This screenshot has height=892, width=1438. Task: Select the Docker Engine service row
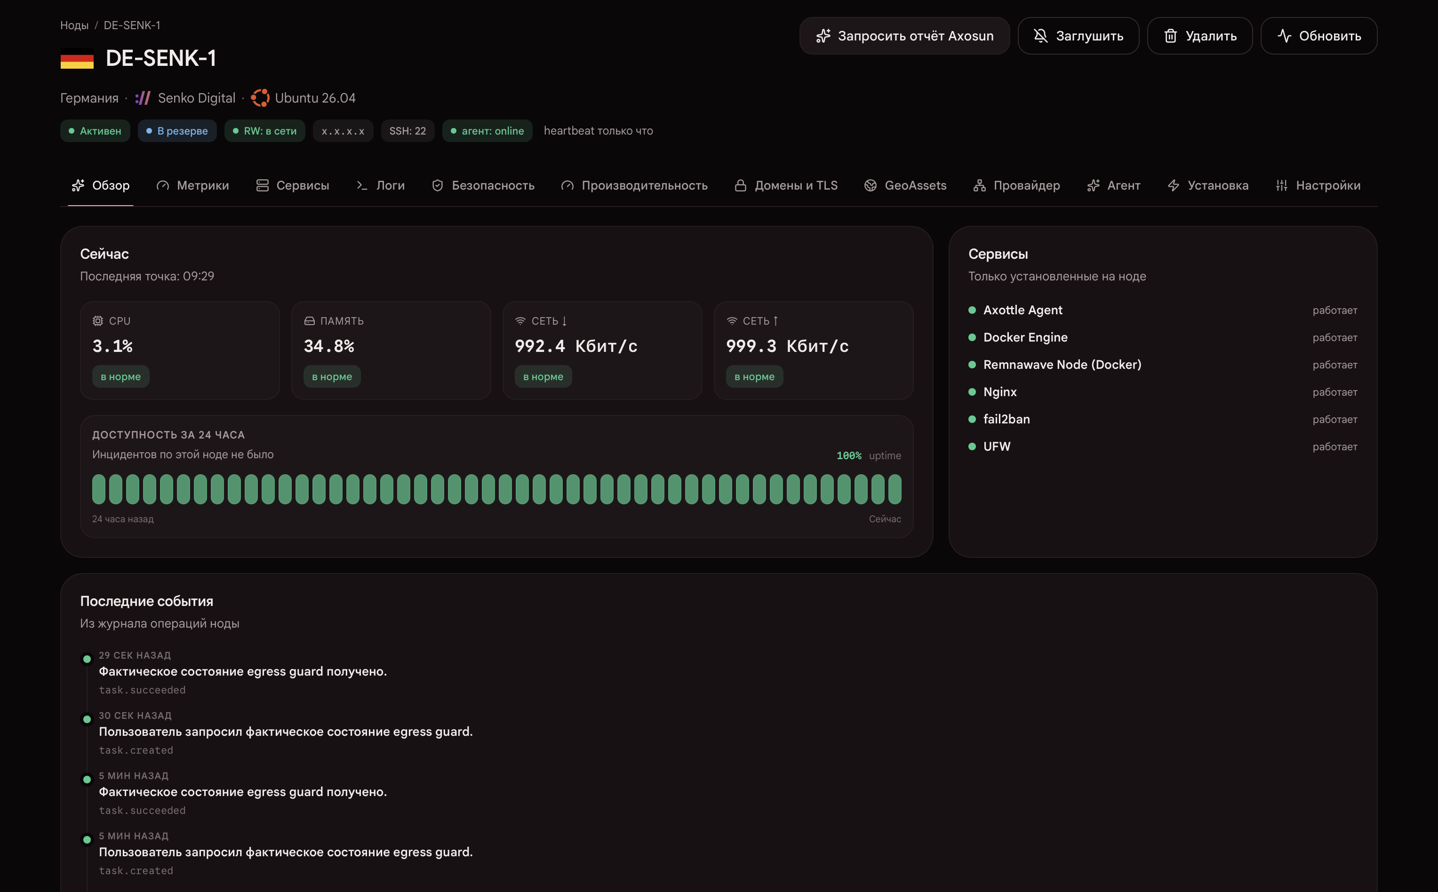point(1163,337)
